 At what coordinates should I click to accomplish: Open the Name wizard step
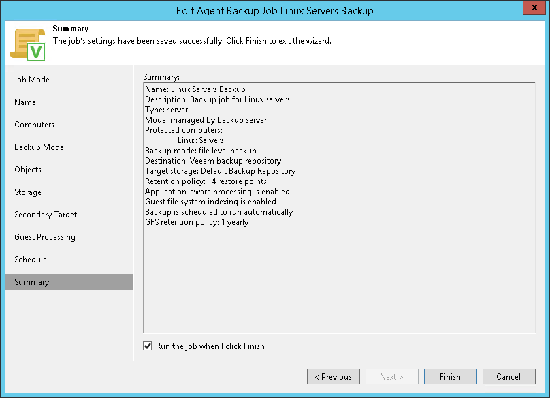click(x=25, y=102)
